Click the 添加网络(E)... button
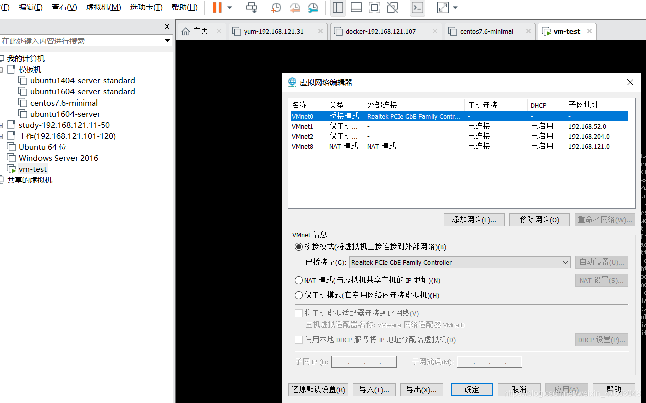The image size is (646, 403). click(x=474, y=220)
